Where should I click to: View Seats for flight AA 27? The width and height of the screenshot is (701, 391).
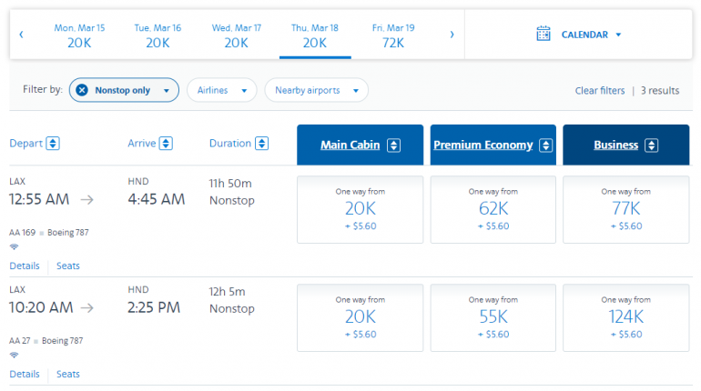pyautogui.click(x=68, y=374)
